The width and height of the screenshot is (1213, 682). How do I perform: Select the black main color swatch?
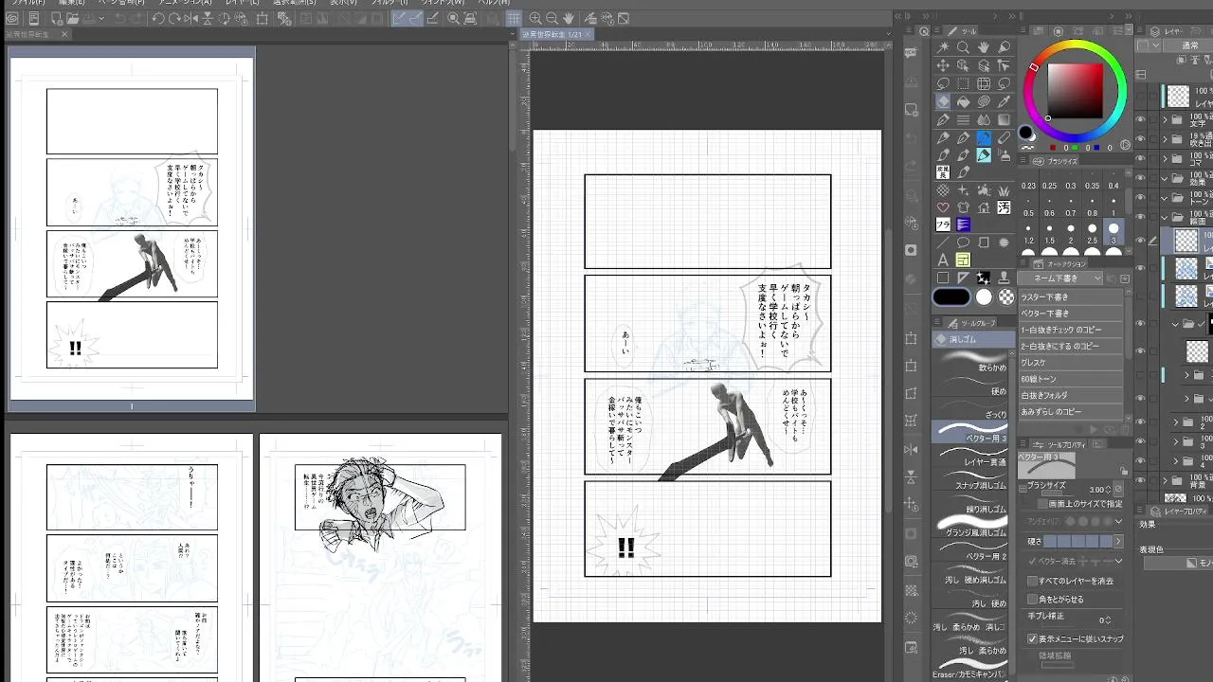click(951, 296)
